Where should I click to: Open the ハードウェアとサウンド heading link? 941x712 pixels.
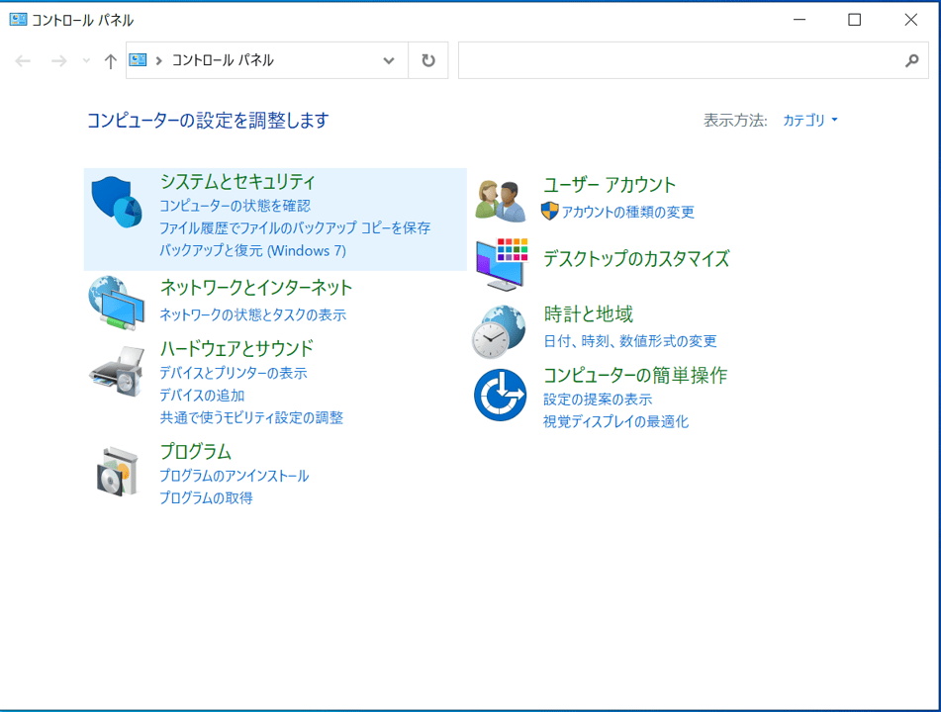tap(236, 348)
